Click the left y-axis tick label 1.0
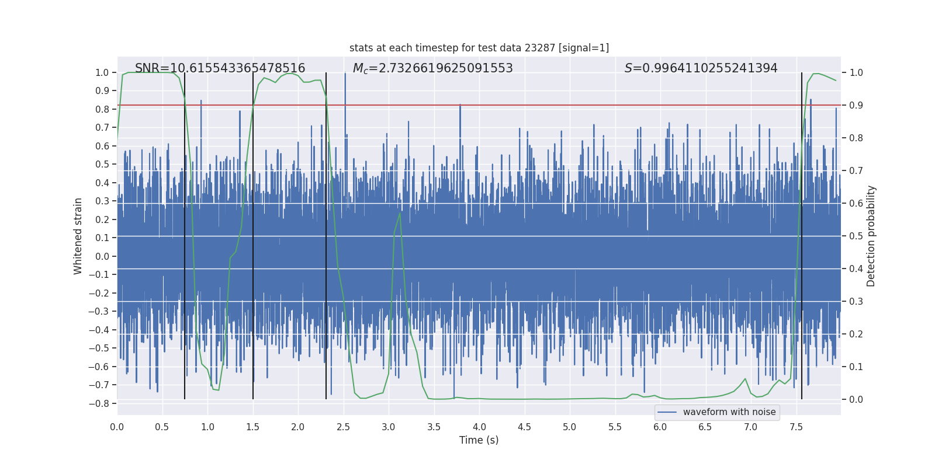The width and height of the screenshot is (935, 467). tap(102, 72)
